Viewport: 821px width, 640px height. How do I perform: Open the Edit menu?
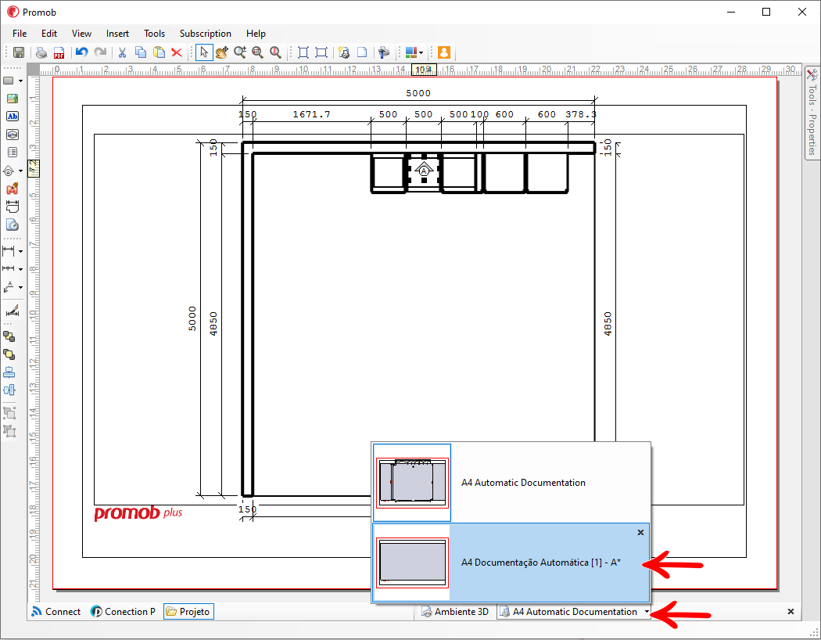coord(49,34)
